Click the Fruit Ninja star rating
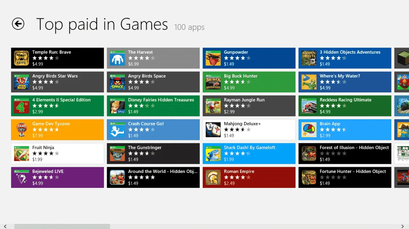409x229 pixels. [x=46, y=153]
